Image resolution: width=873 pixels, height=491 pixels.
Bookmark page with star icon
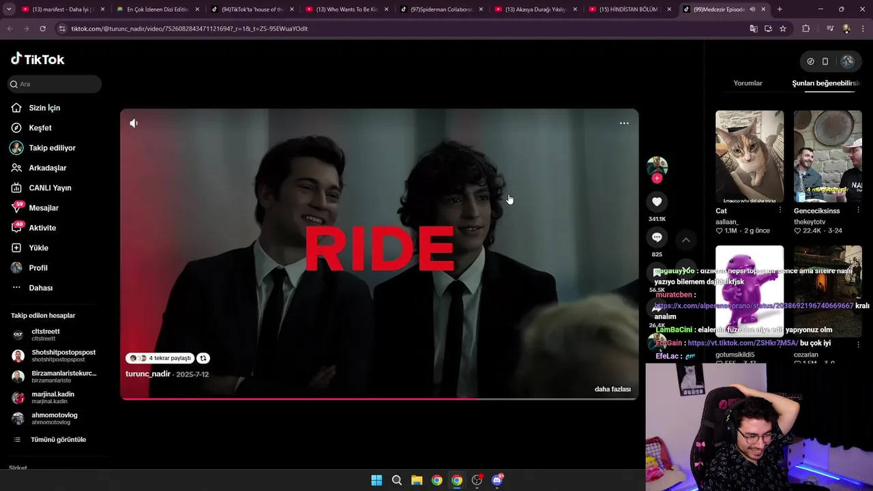[x=783, y=29]
